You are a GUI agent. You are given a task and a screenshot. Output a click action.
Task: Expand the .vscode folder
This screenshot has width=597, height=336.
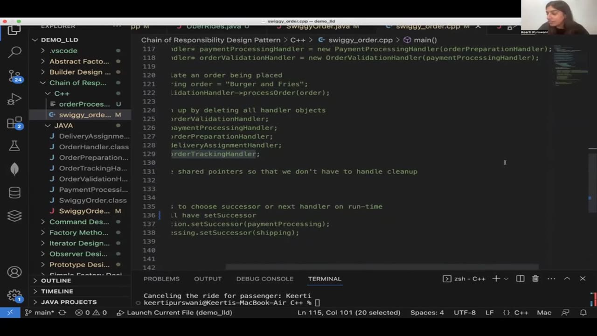(x=80, y=50)
